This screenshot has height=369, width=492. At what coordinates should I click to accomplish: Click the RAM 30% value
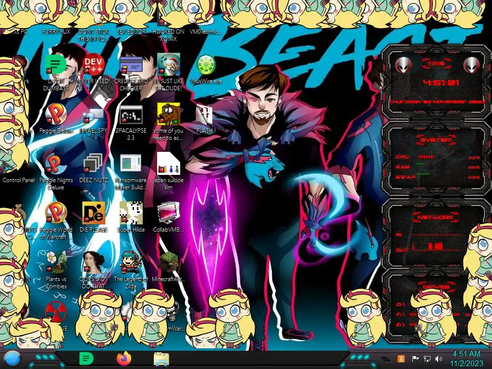click(x=474, y=168)
